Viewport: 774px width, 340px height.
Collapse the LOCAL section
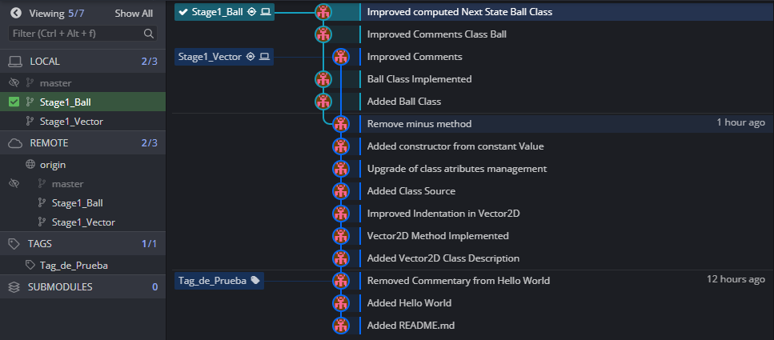coord(45,62)
